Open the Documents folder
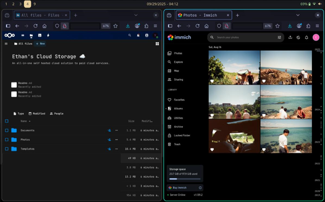 [x=28, y=131]
